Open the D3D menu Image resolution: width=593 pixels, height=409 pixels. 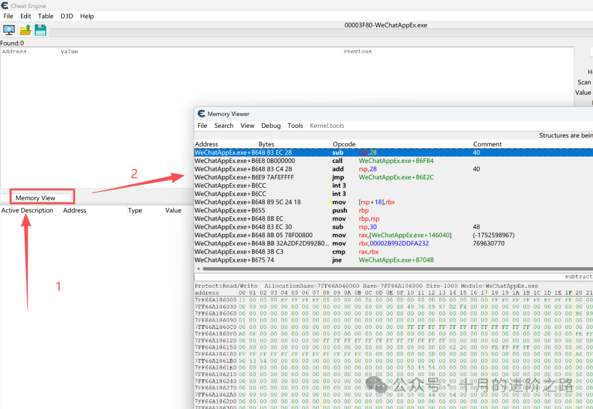pos(67,16)
